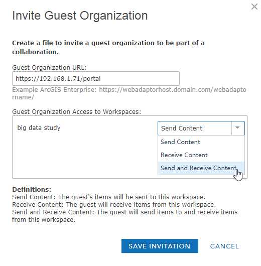Click Guest Organization Access to Workspaces label

[x=76, y=112]
